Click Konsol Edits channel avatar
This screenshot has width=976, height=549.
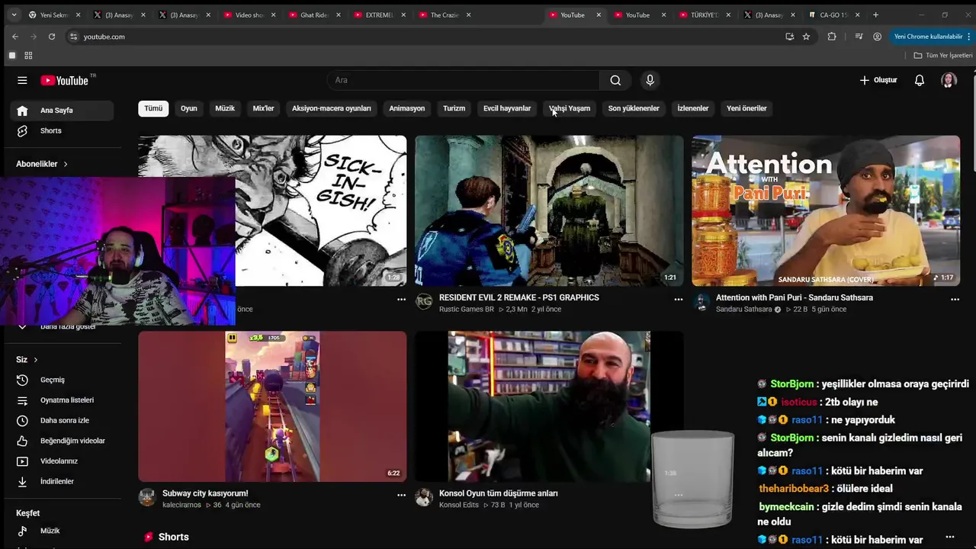tap(424, 498)
